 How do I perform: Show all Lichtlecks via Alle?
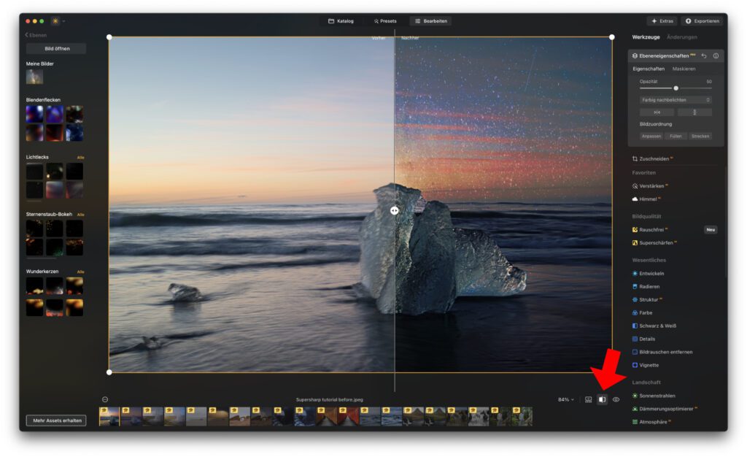(x=80, y=158)
